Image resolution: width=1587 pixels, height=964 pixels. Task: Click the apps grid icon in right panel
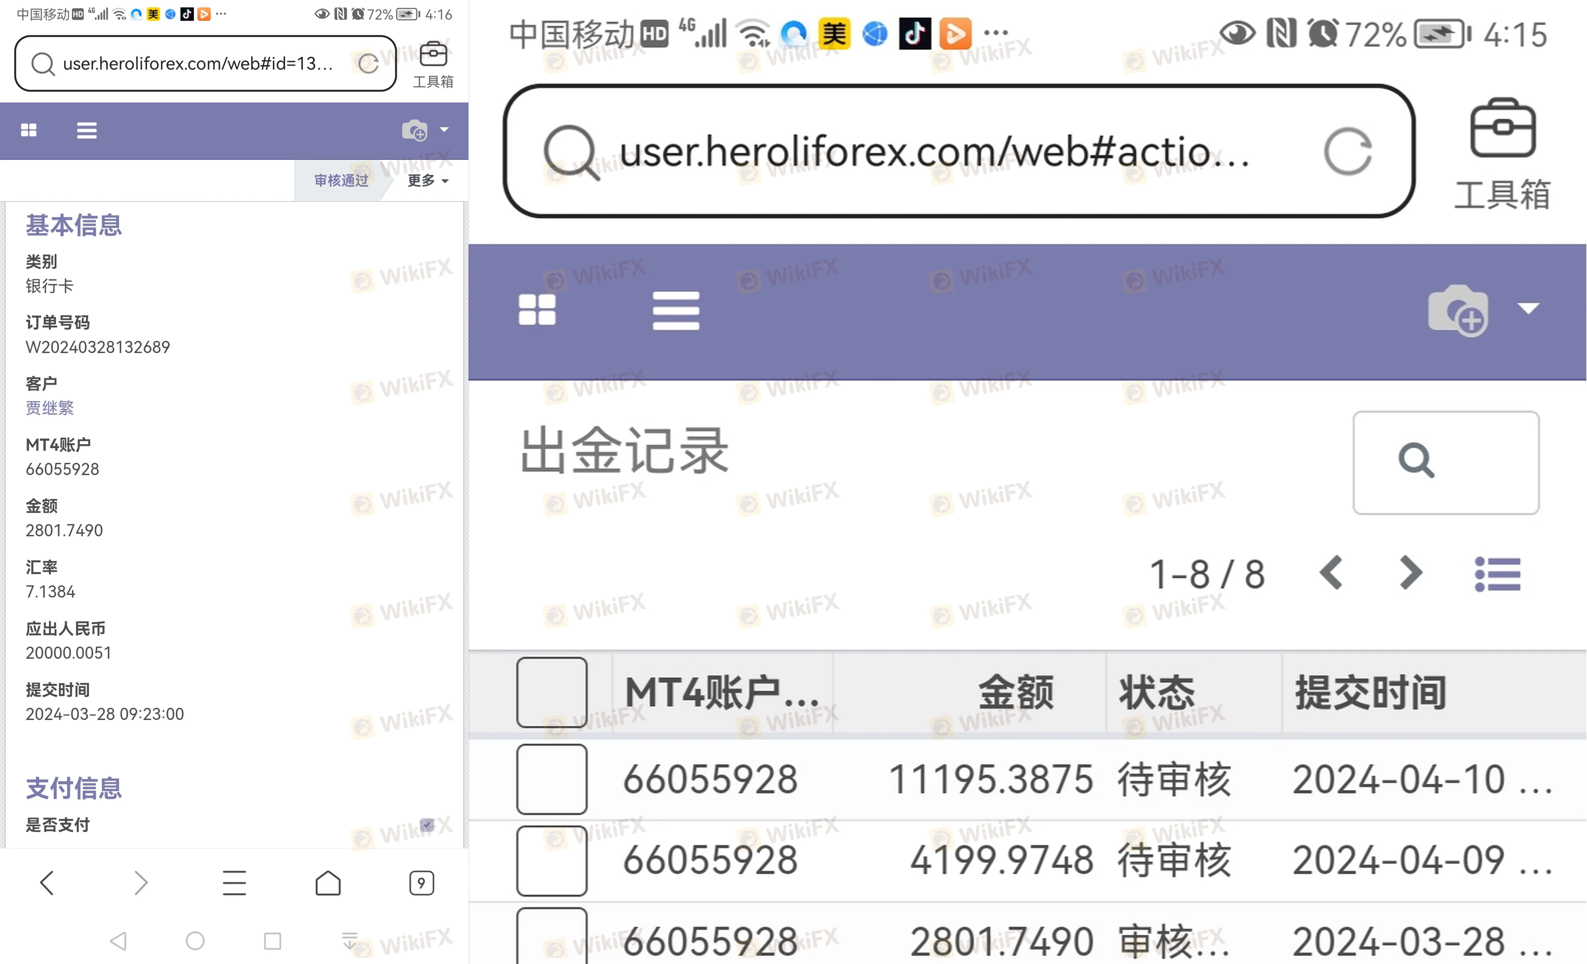click(536, 310)
